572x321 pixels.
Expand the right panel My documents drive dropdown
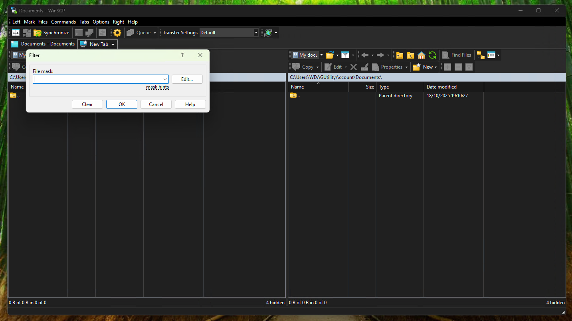point(322,55)
